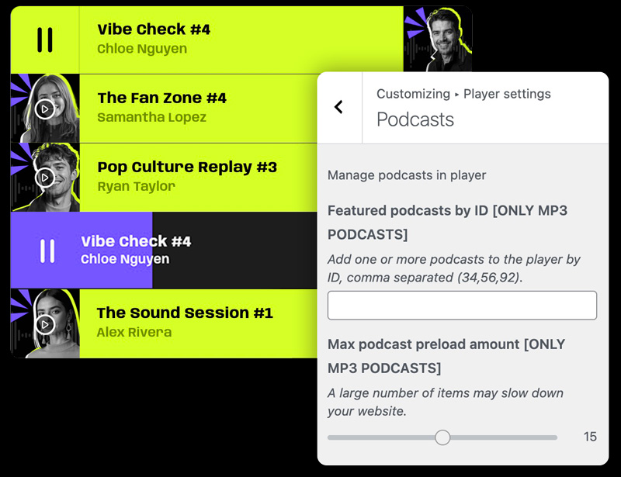
Task: Click the Featured podcasts by ID input field
Action: point(462,306)
